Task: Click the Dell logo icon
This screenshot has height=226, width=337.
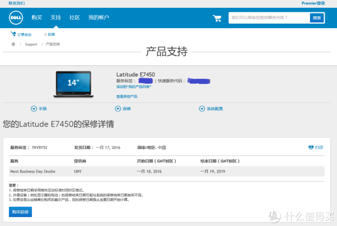Action: coord(16,17)
